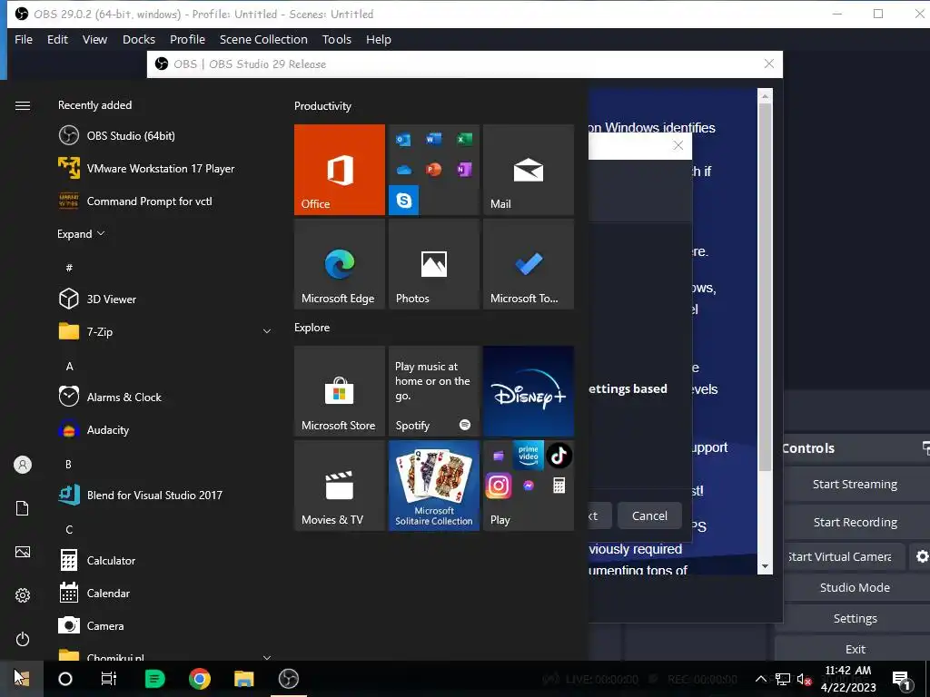Open the Movies & TV tile
This screenshot has height=697, width=930.
340,486
